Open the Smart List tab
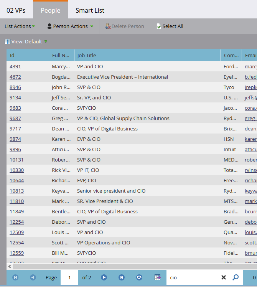The image size is (257, 287). pos(90,10)
